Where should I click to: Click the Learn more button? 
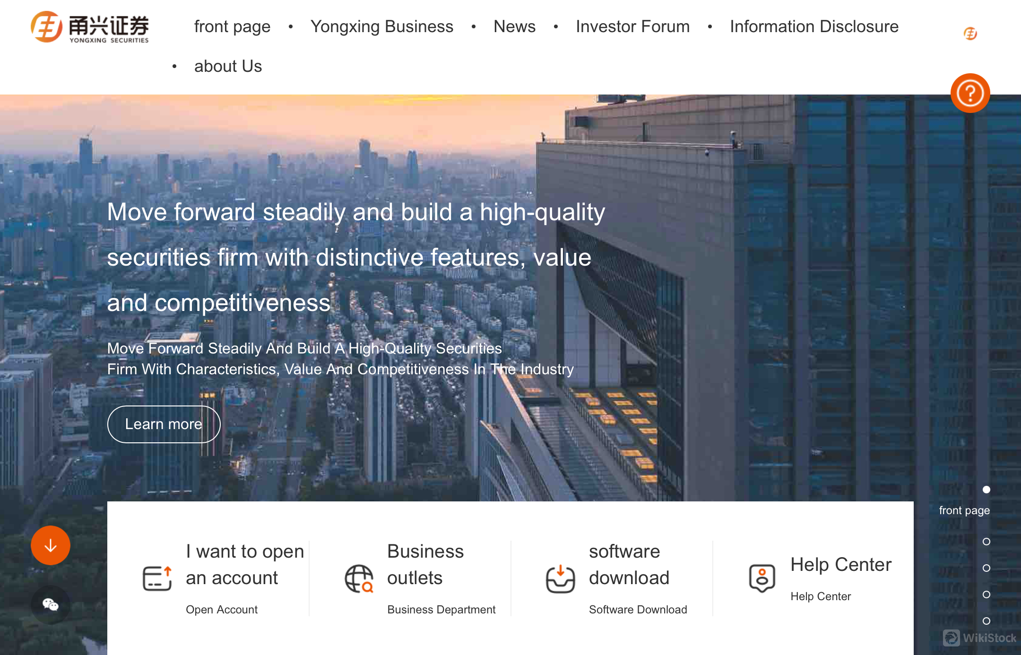(164, 424)
